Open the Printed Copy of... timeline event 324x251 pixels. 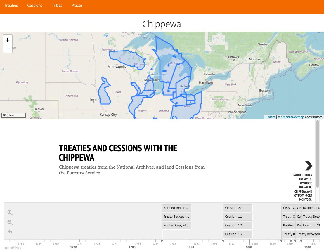coord(176,225)
